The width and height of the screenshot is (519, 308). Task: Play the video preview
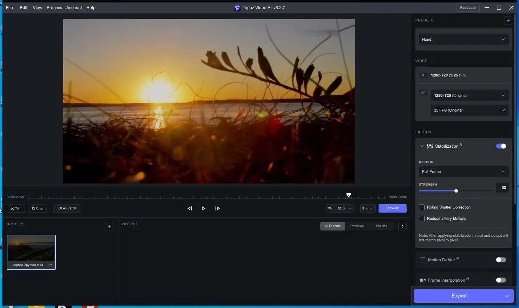tap(203, 208)
